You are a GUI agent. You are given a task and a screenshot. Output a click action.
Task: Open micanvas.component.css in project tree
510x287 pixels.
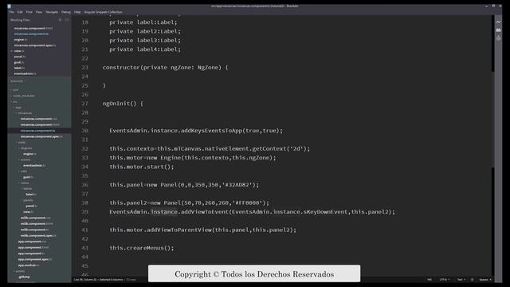click(39, 119)
